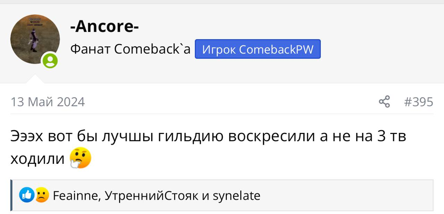Viewport: 444px width, 214px height.
Task: Click the blue thumbs-up reaction icon
Action: click(x=26, y=195)
